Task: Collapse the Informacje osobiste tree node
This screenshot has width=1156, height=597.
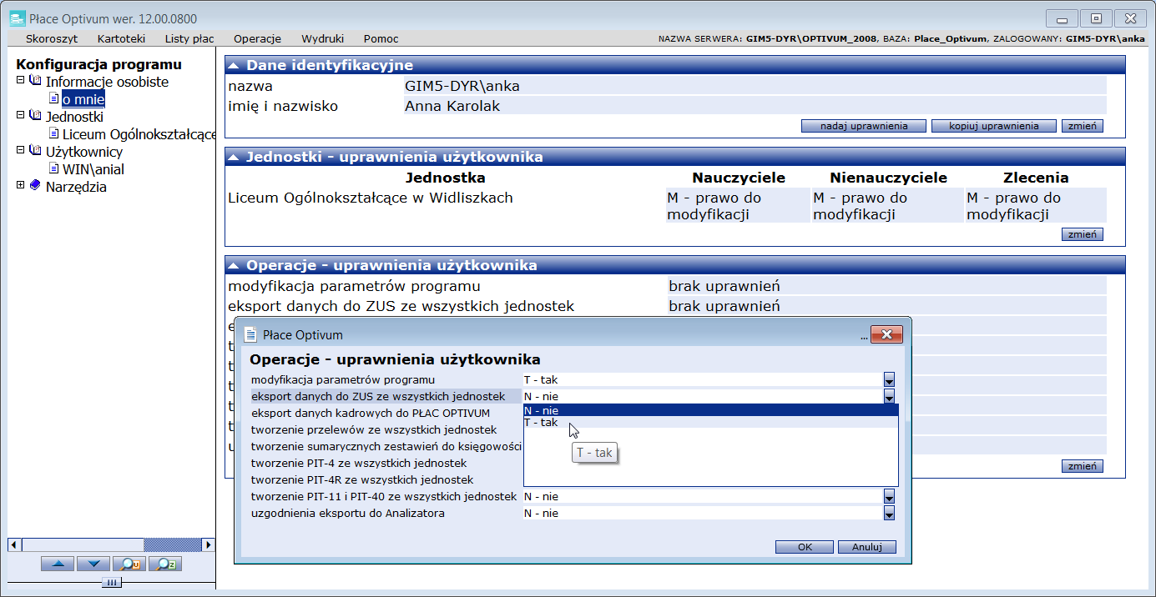Action: (x=20, y=81)
